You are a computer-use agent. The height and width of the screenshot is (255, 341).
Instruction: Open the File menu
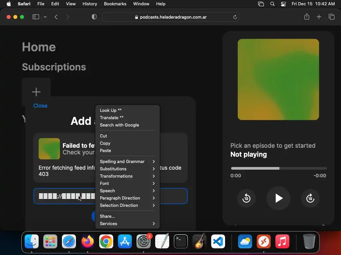coord(41,4)
